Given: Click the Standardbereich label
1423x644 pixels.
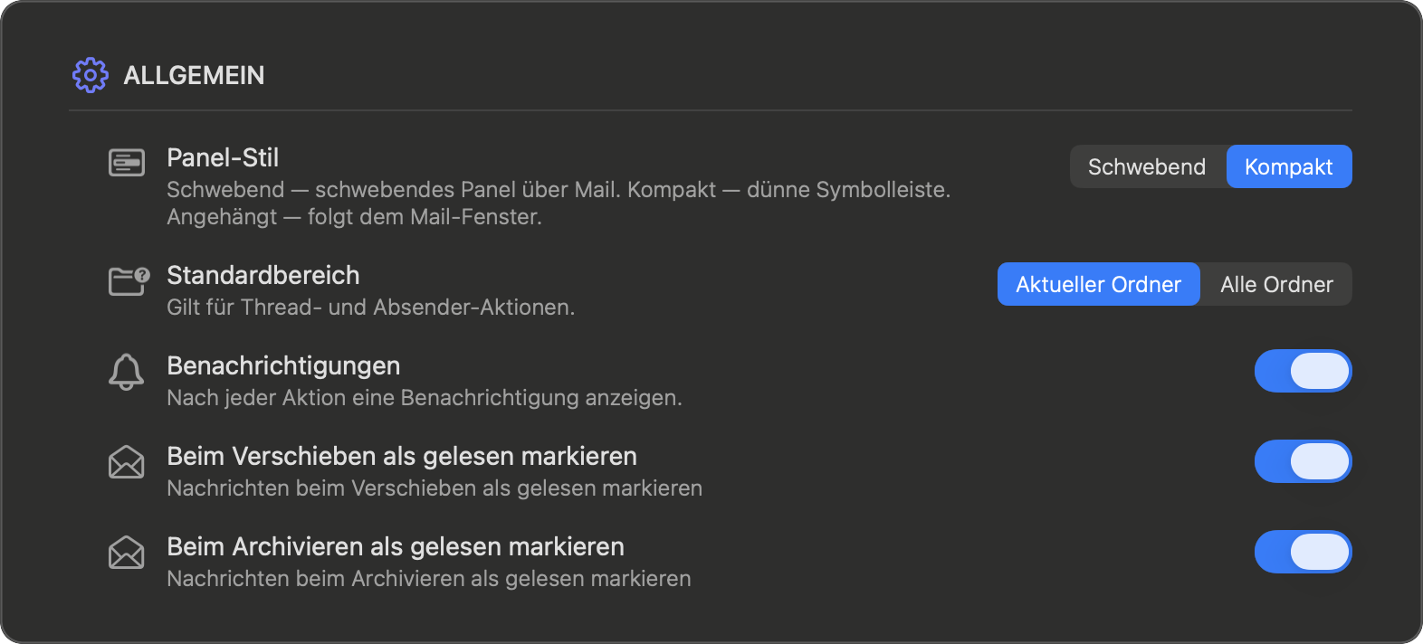Looking at the screenshot, I should [x=263, y=275].
